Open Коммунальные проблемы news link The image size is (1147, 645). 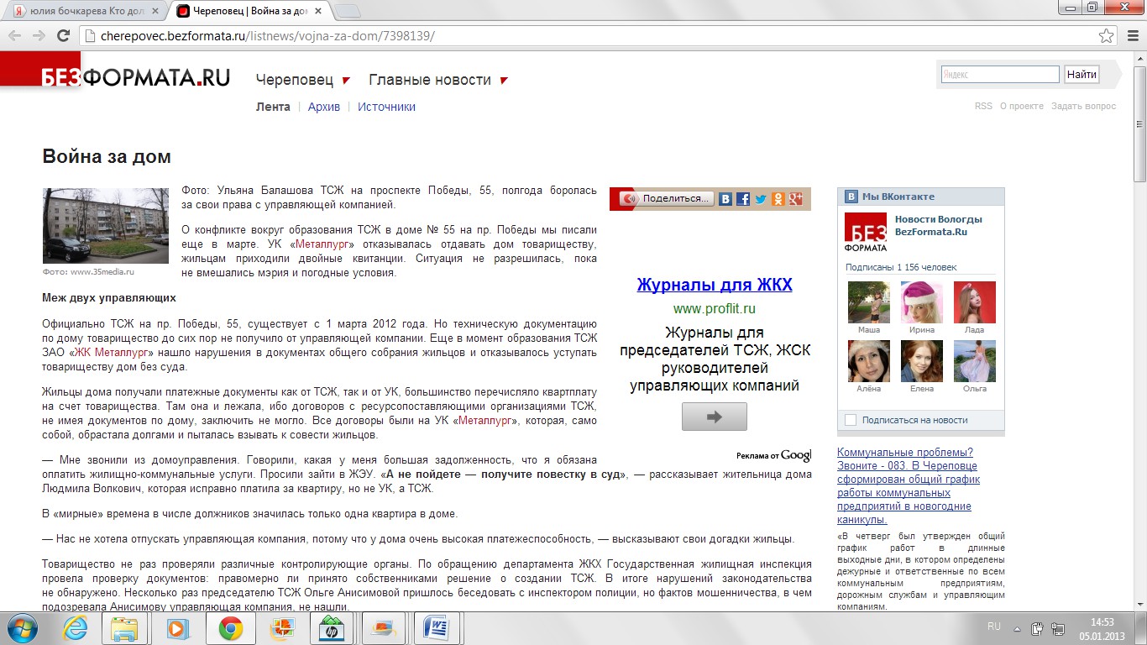tap(909, 485)
